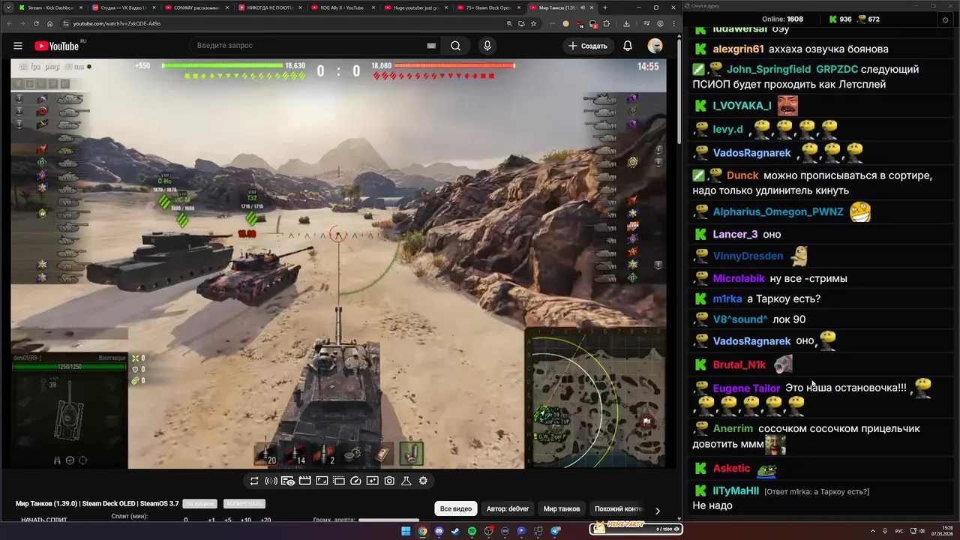Open Discord from the taskbar
Image resolution: width=960 pixels, height=540 pixels.
(439, 531)
